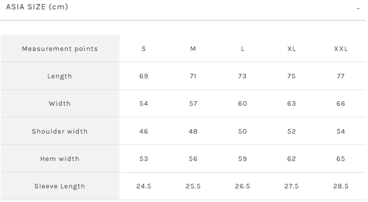Click the Hem width row label
The width and height of the screenshot is (368, 202).
pos(60,159)
